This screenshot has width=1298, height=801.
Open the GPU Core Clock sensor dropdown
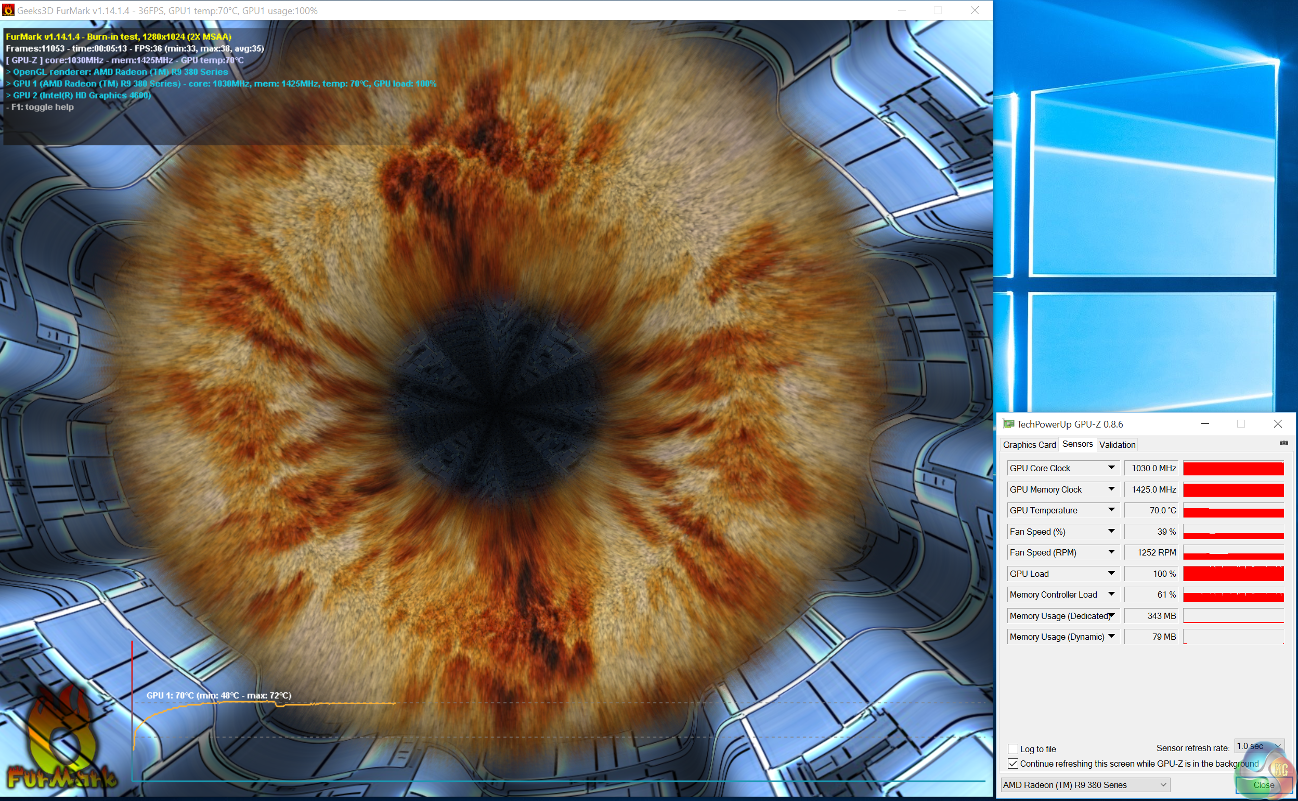pos(1111,468)
